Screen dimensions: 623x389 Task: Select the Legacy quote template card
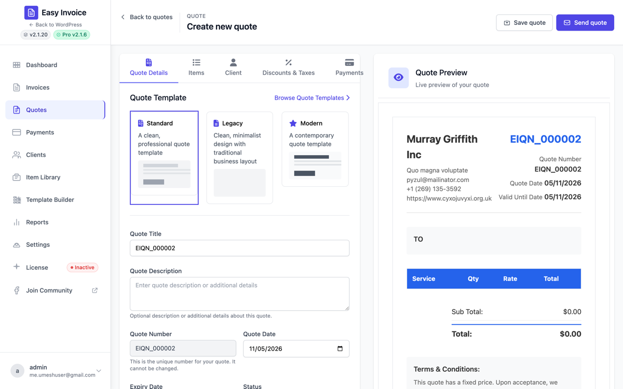point(239,158)
